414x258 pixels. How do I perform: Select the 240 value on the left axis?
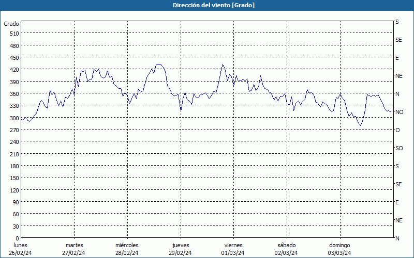point(14,142)
